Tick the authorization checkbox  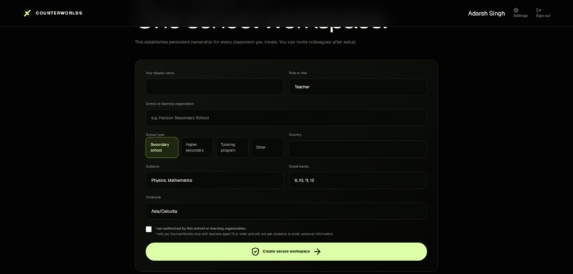point(149,229)
